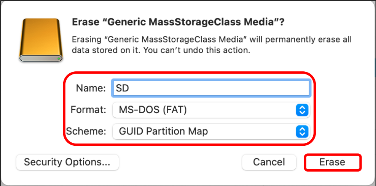Click the blue chevron stepper beside GUID Partition Map
Screen dimensions: 376x186
(x=302, y=131)
